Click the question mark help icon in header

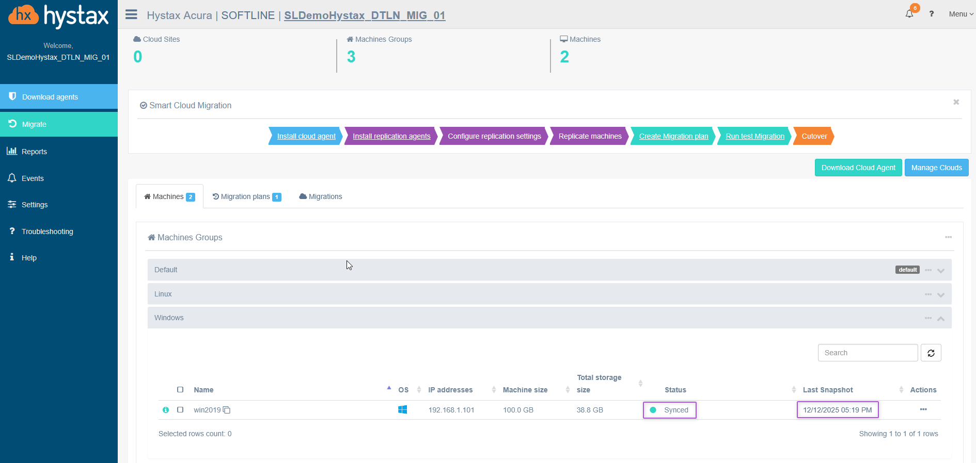coord(931,14)
